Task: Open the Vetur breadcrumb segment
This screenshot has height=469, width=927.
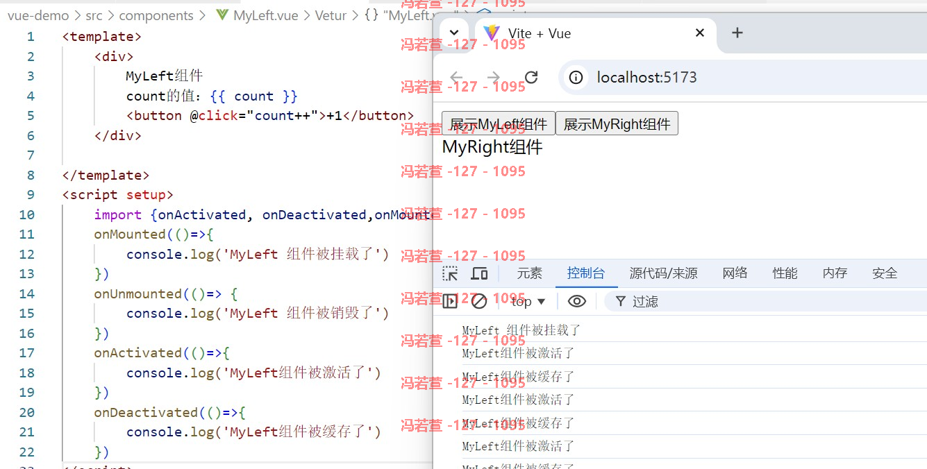Action: 331,15
